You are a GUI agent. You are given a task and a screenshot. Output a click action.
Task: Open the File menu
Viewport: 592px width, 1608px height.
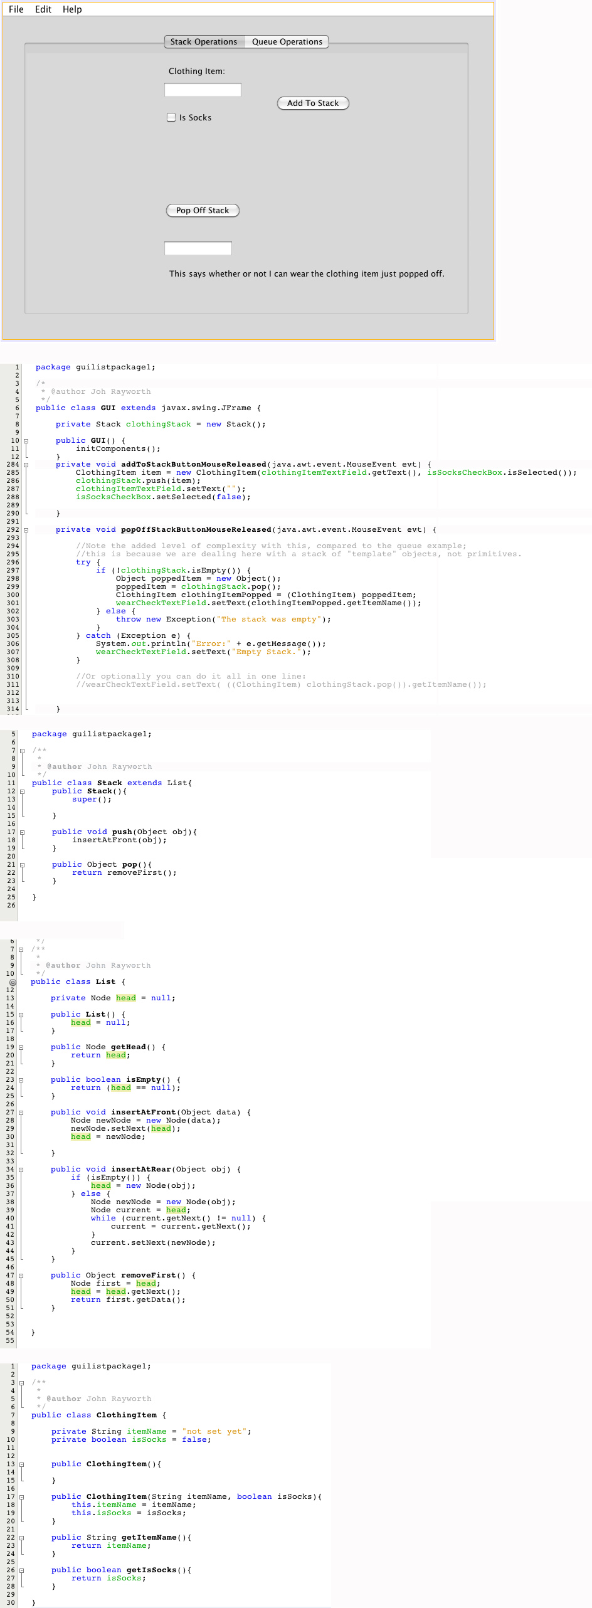[x=16, y=9]
